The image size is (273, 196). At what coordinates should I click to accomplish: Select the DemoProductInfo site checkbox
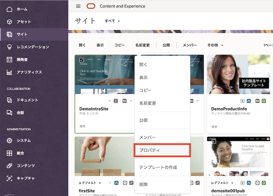tap(214, 60)
